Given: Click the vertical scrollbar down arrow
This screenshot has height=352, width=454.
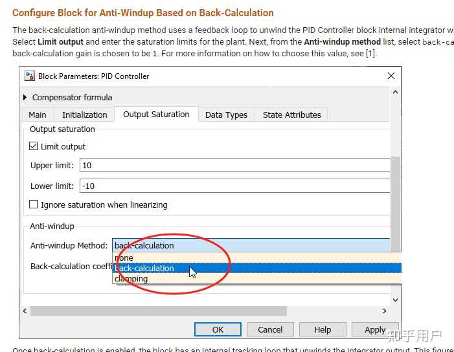Looking at the screenshot, I should (x=395, y=300).
